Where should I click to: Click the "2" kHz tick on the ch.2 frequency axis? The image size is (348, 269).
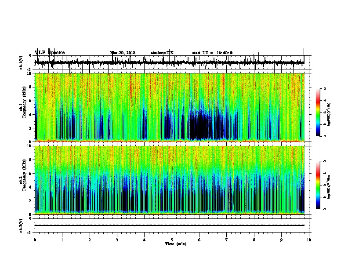point(31,201)
